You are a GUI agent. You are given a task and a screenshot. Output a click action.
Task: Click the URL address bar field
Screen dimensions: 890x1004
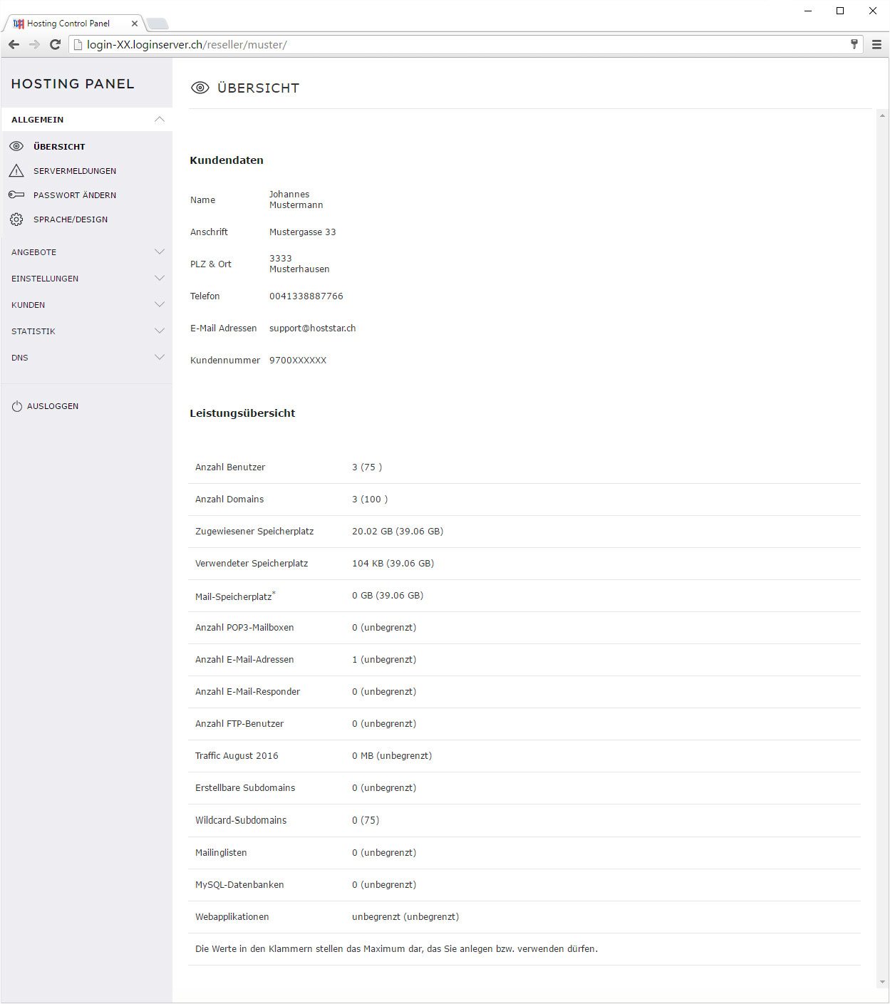[463, 44]
